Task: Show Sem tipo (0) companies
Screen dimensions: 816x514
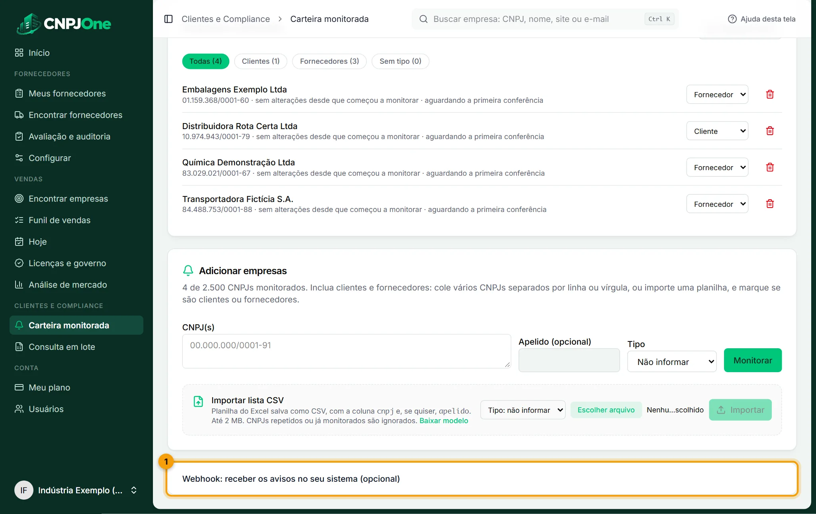Action: [400, 61]
